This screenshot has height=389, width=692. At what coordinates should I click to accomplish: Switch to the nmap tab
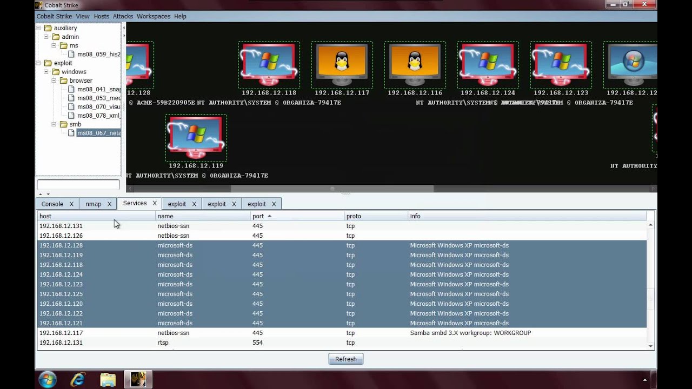[94, 204]
